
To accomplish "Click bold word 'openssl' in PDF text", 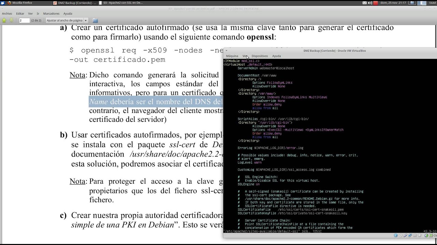I will 260,37.
